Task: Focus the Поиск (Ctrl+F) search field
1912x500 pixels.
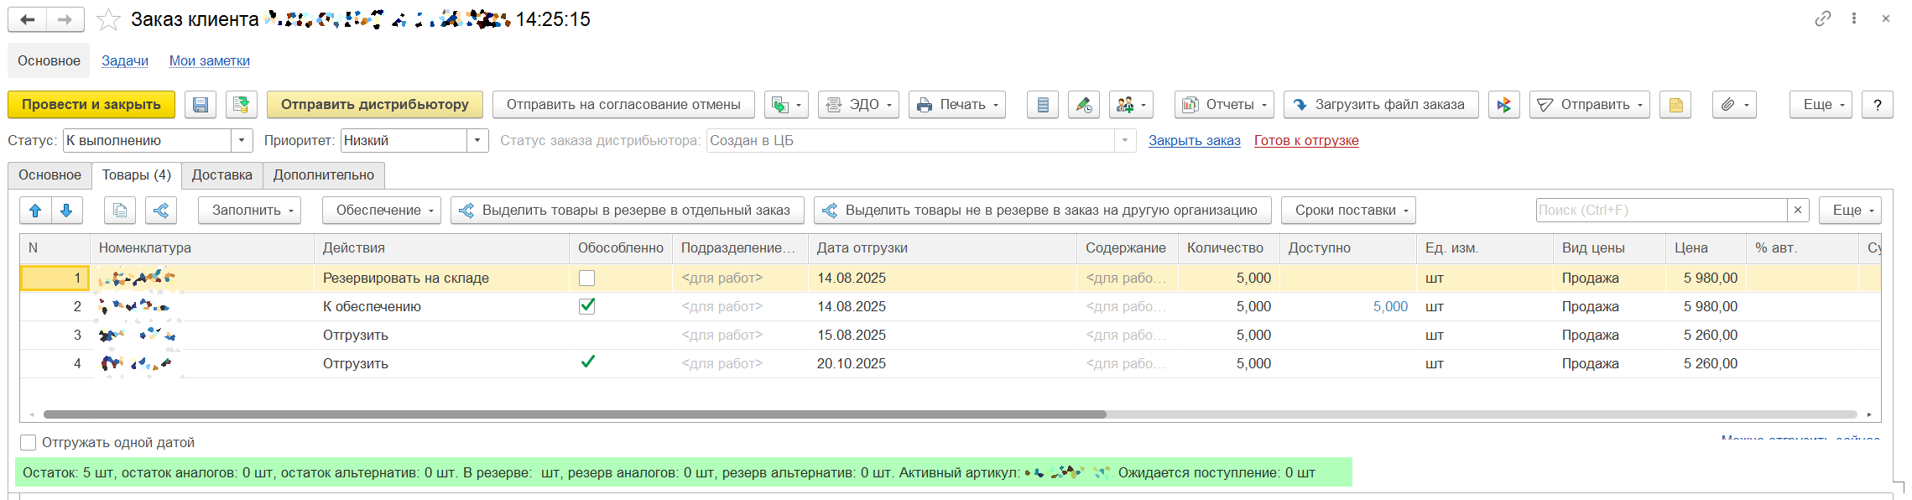Action: point(1660,211)
